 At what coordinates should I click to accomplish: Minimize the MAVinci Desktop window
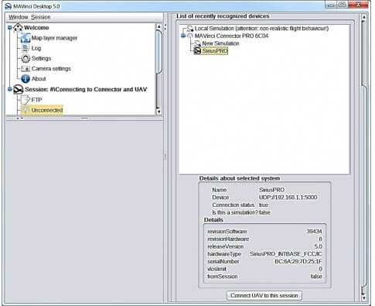pos(331,5)
